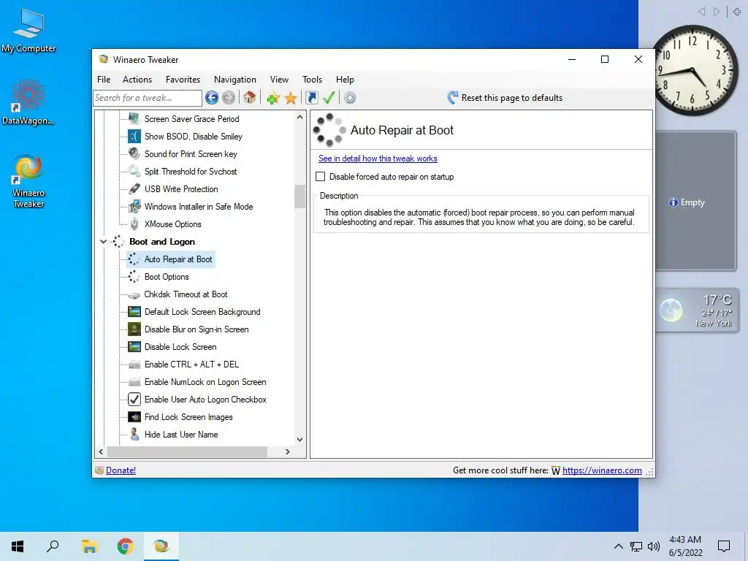Open See in detail how this tweak works

pyautogui.click(x=378, y=159)
